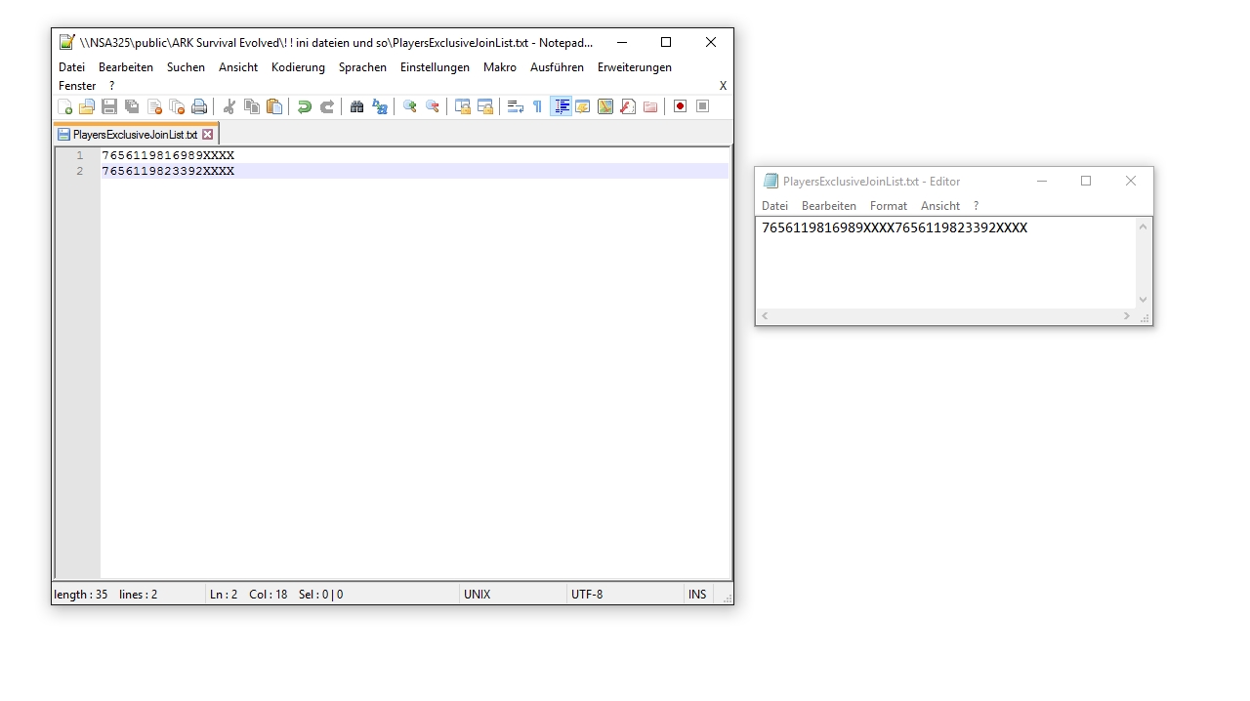Open the Ansicht menu in Notepad++
The height and width of the screenshot is (701, 1250).
click(238, 67)
